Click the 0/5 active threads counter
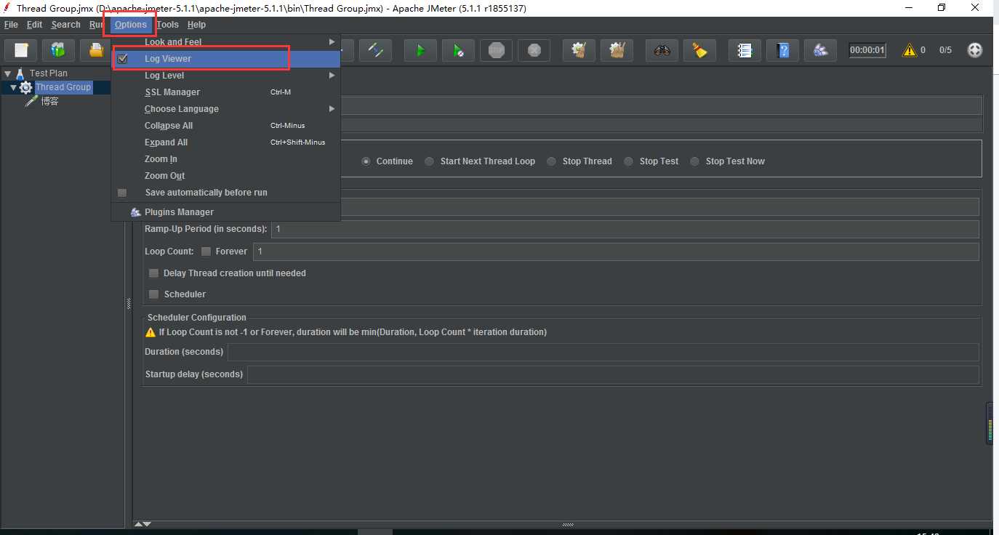The image size is (999, 535). 945,50
